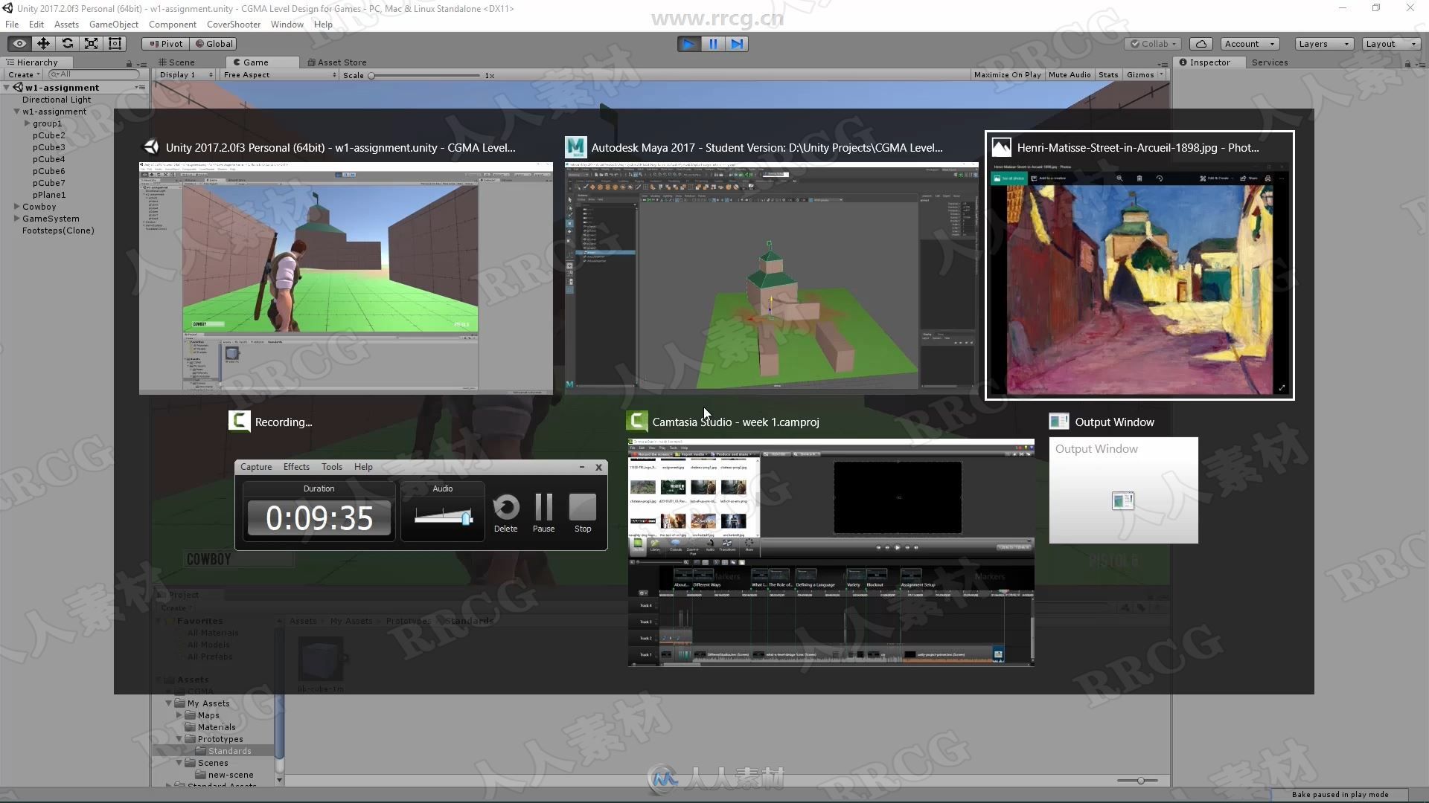Switch to the Camtasia Studio window thumbnail

[831, 552]
